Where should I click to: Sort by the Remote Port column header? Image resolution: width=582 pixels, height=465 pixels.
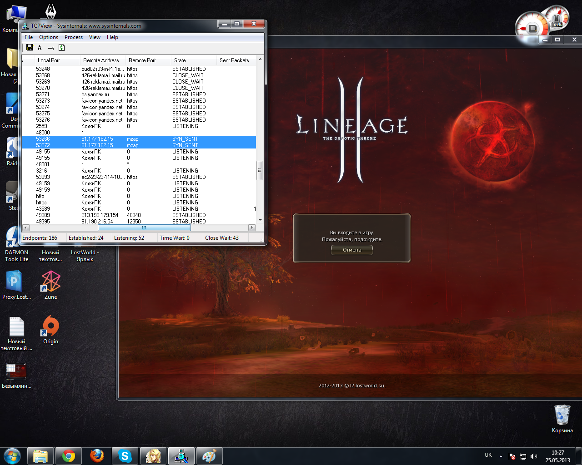(x=148, y=60)
